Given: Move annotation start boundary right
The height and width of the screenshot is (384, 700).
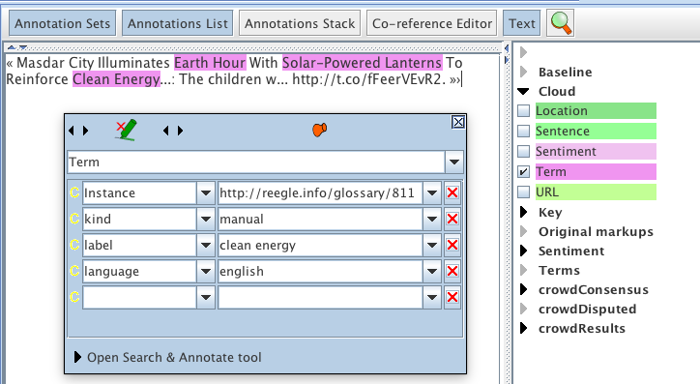Looking at the screenshot, I should point(85,131).
